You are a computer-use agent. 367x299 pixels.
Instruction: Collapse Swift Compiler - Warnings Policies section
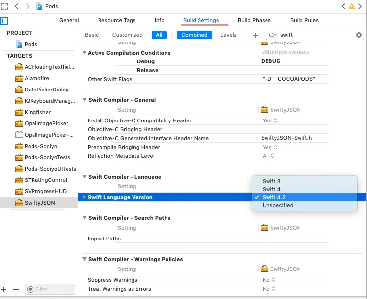click(85, 259)
